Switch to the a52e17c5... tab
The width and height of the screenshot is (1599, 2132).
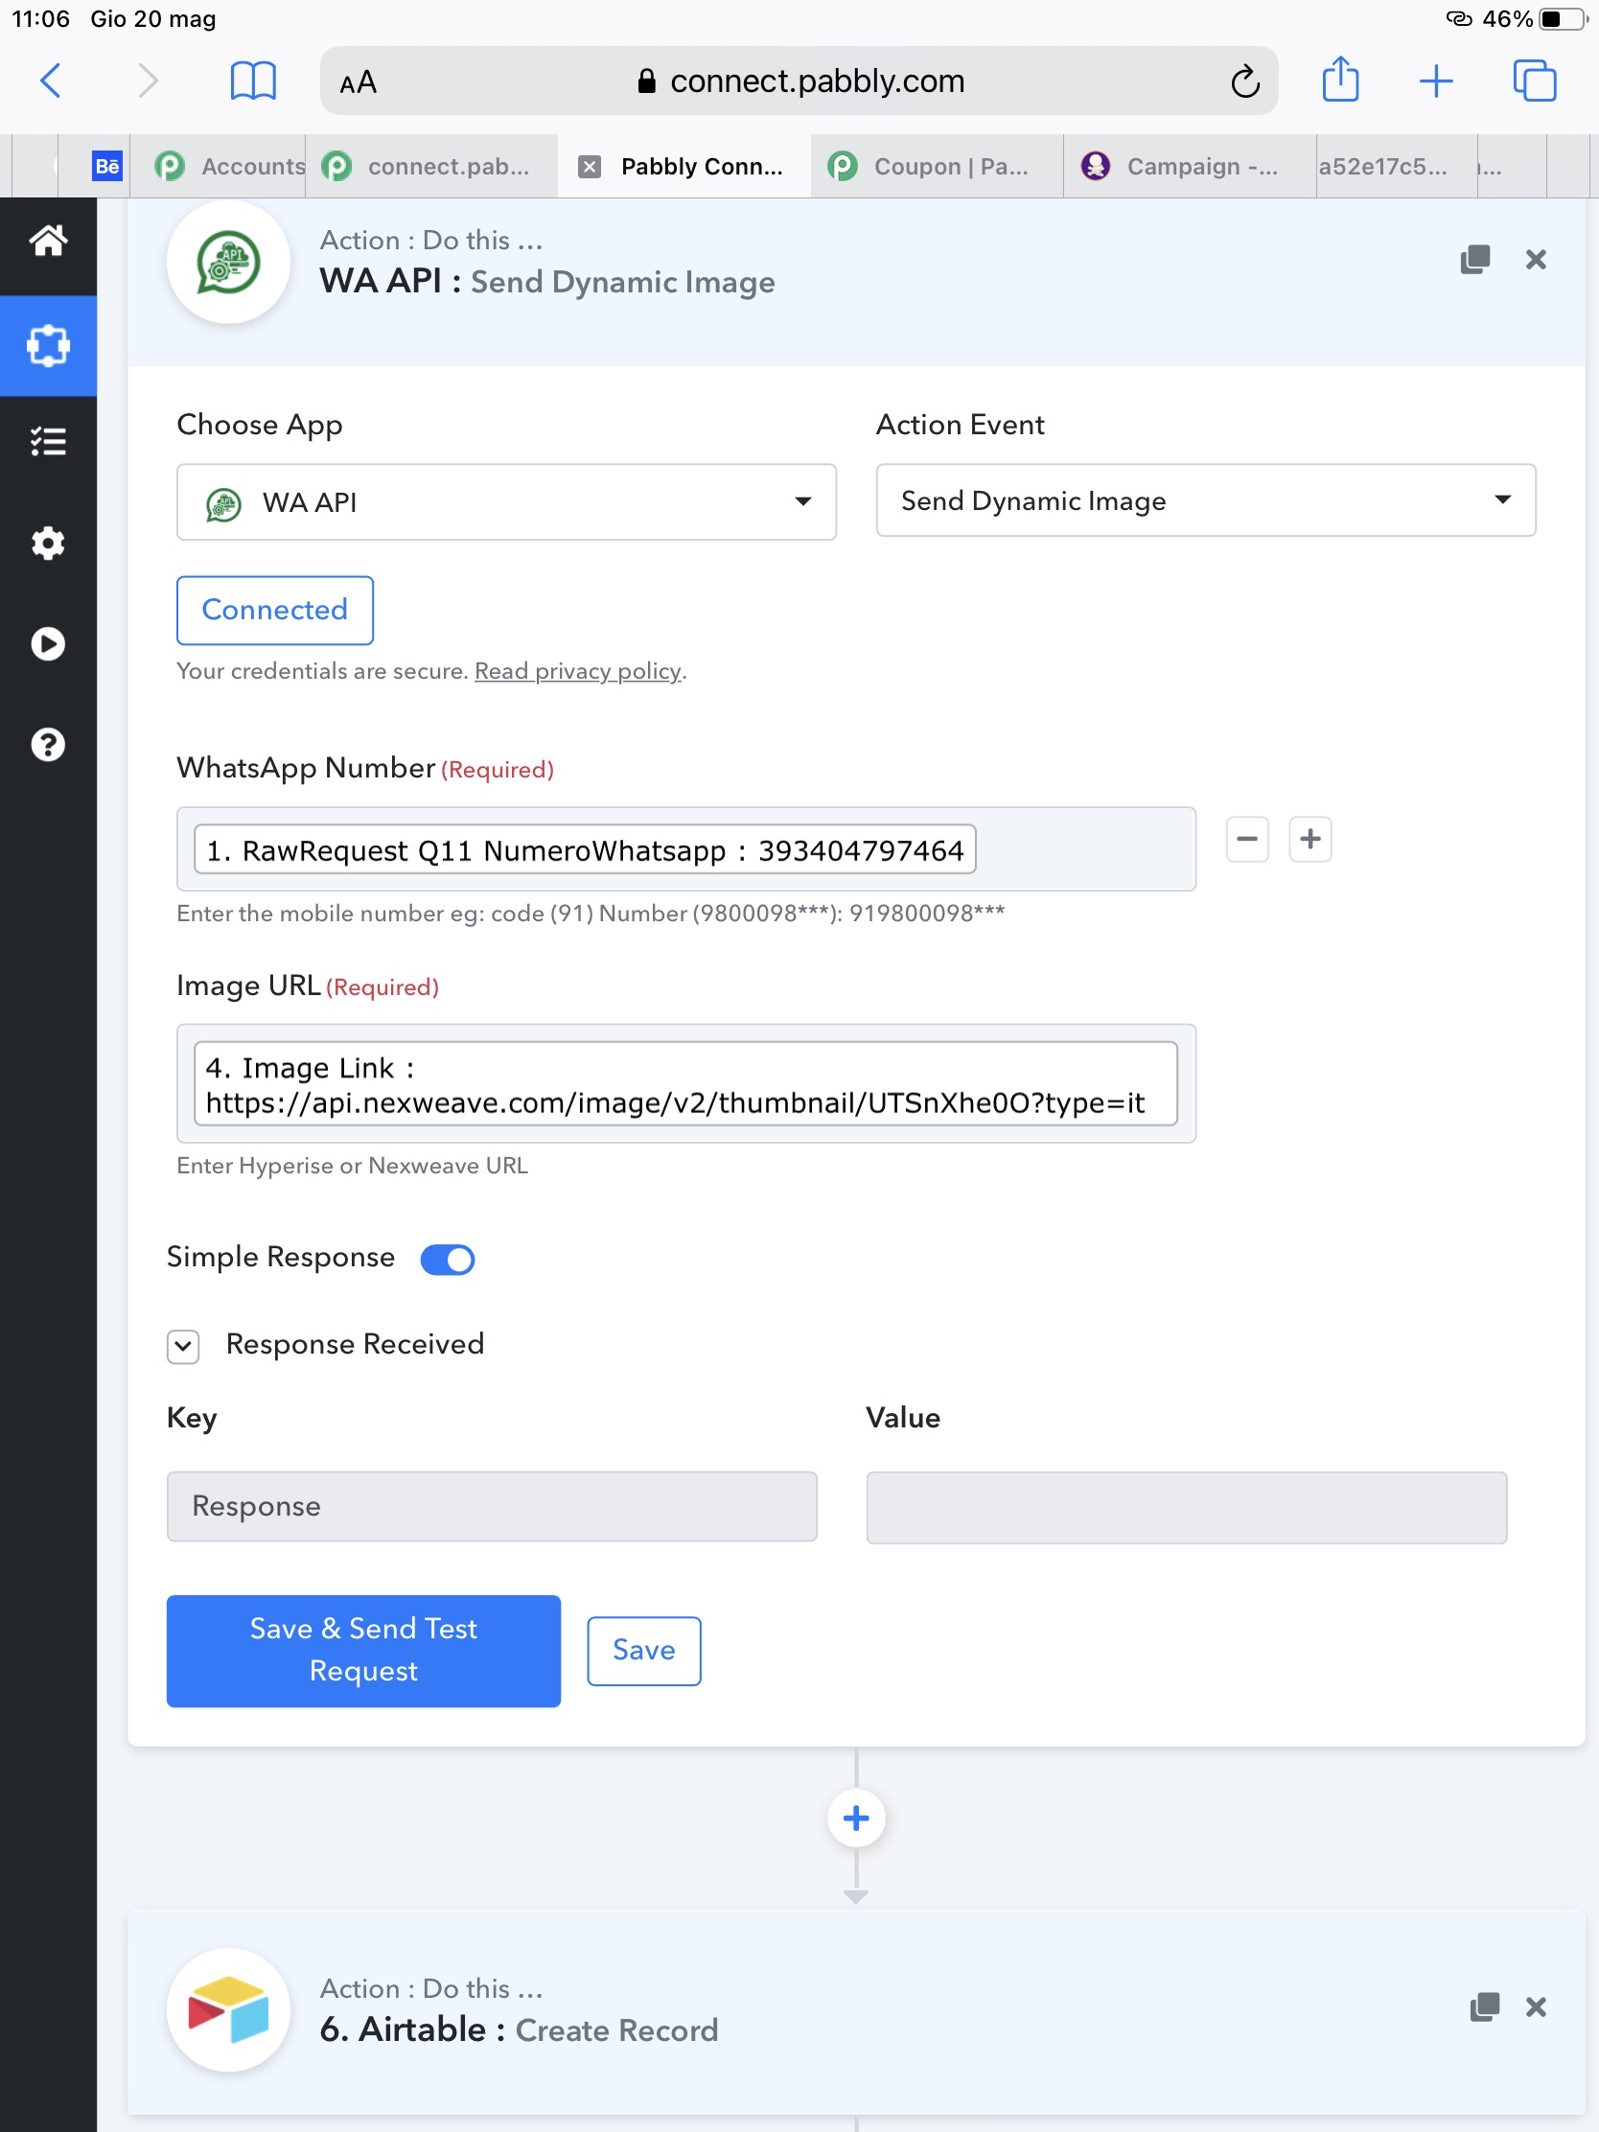click(x=1396, y=167)
